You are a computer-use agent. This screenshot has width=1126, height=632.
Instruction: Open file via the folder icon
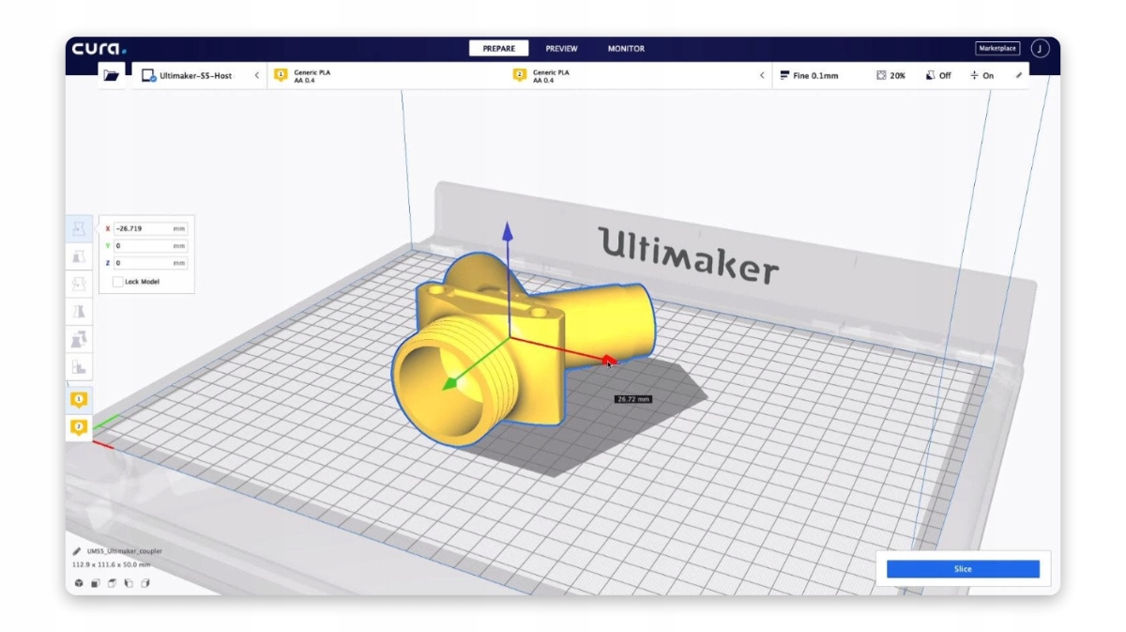[x=112, y=76]
